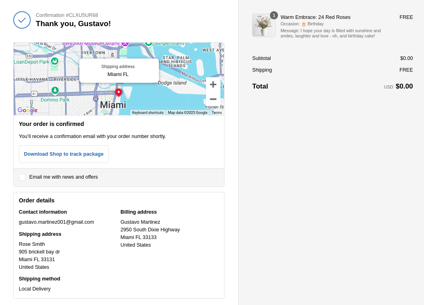
Task: Enable email me with news and offers
Action: coord(23,177)
